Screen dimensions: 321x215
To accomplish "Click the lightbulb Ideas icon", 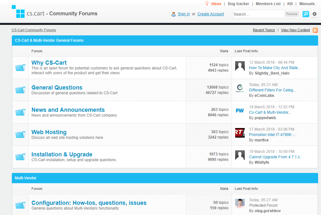I will coord(207,4).
